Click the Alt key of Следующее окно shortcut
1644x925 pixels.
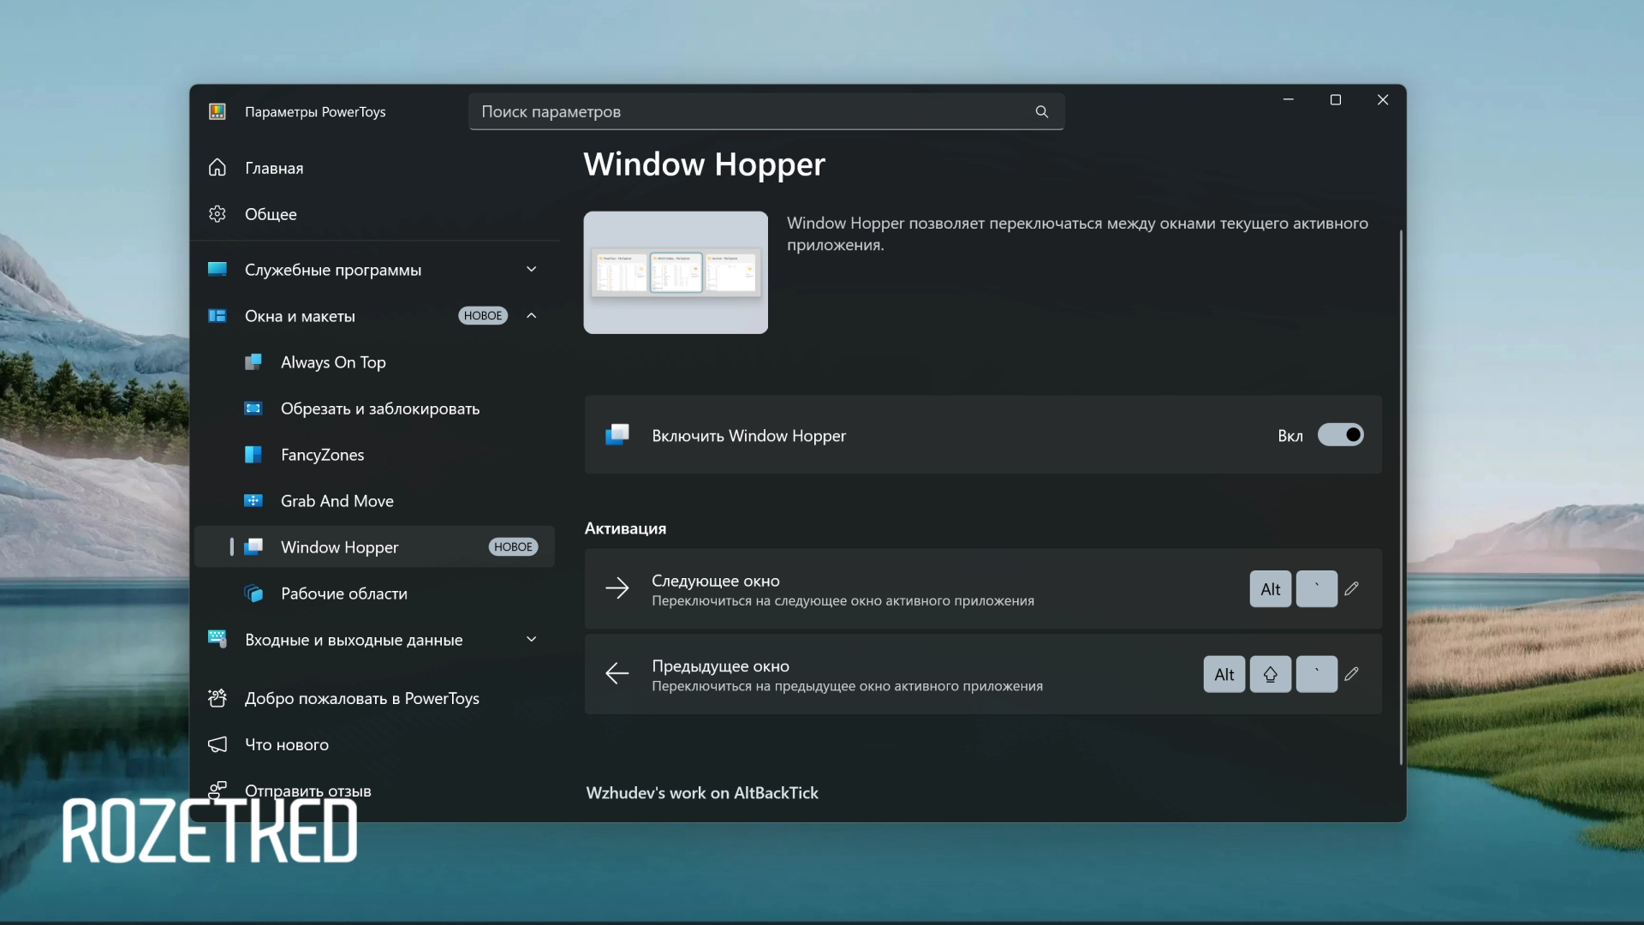tap(1271, 589)
